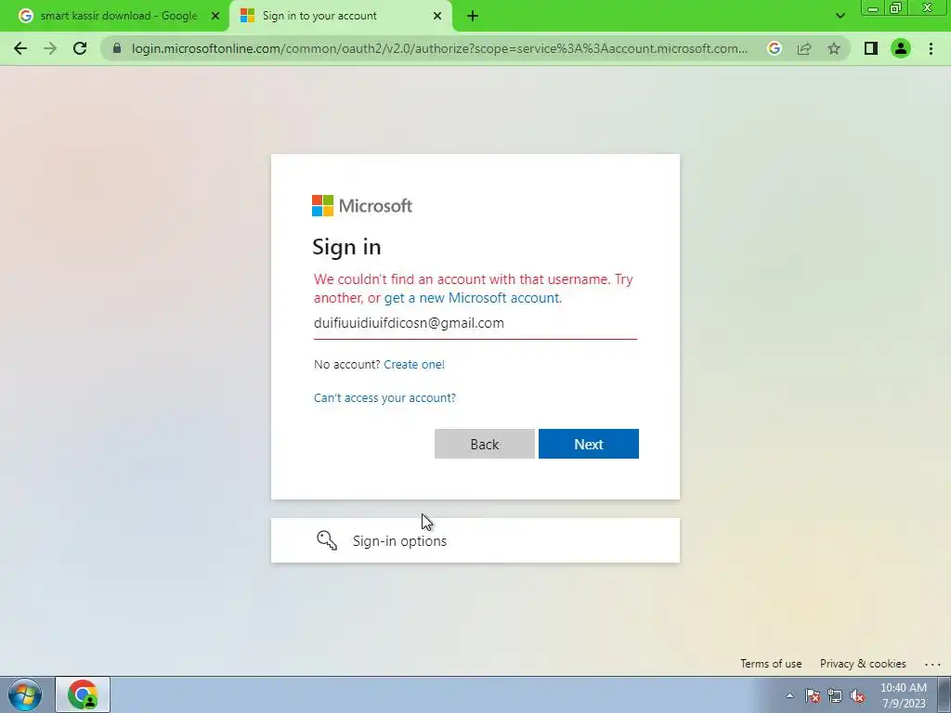Viewport: 951px width, 713px height.
Task: Open a new tab with the plus button
Action: (473, 16)
